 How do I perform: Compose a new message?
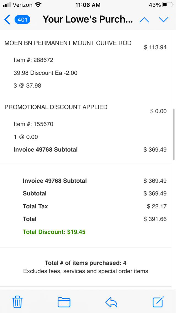click(158, 302)
